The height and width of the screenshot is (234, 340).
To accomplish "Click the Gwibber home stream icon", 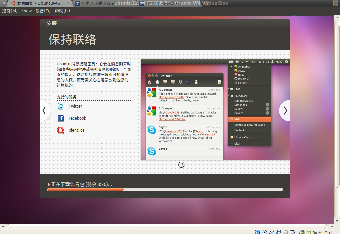I will click(149, 82).
